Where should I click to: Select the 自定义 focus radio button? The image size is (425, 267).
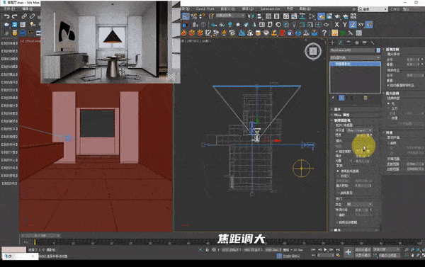pos(338,176)
